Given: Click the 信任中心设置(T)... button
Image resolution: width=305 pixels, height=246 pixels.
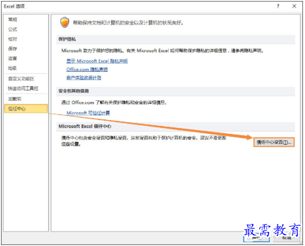Looking at the screenshot, I should tap(274, 142).
